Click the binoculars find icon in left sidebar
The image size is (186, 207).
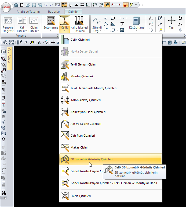[3, 193]
